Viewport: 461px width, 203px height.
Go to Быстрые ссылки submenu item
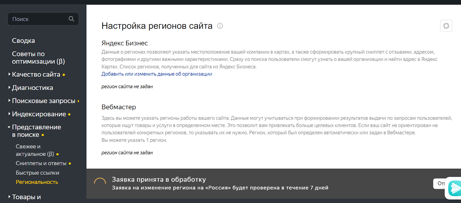coord(37,173)
